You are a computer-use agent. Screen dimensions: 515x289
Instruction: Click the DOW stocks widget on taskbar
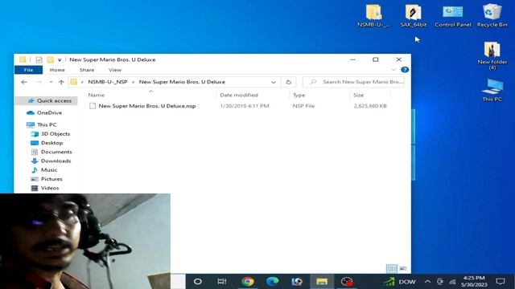(x=399, y=282)
